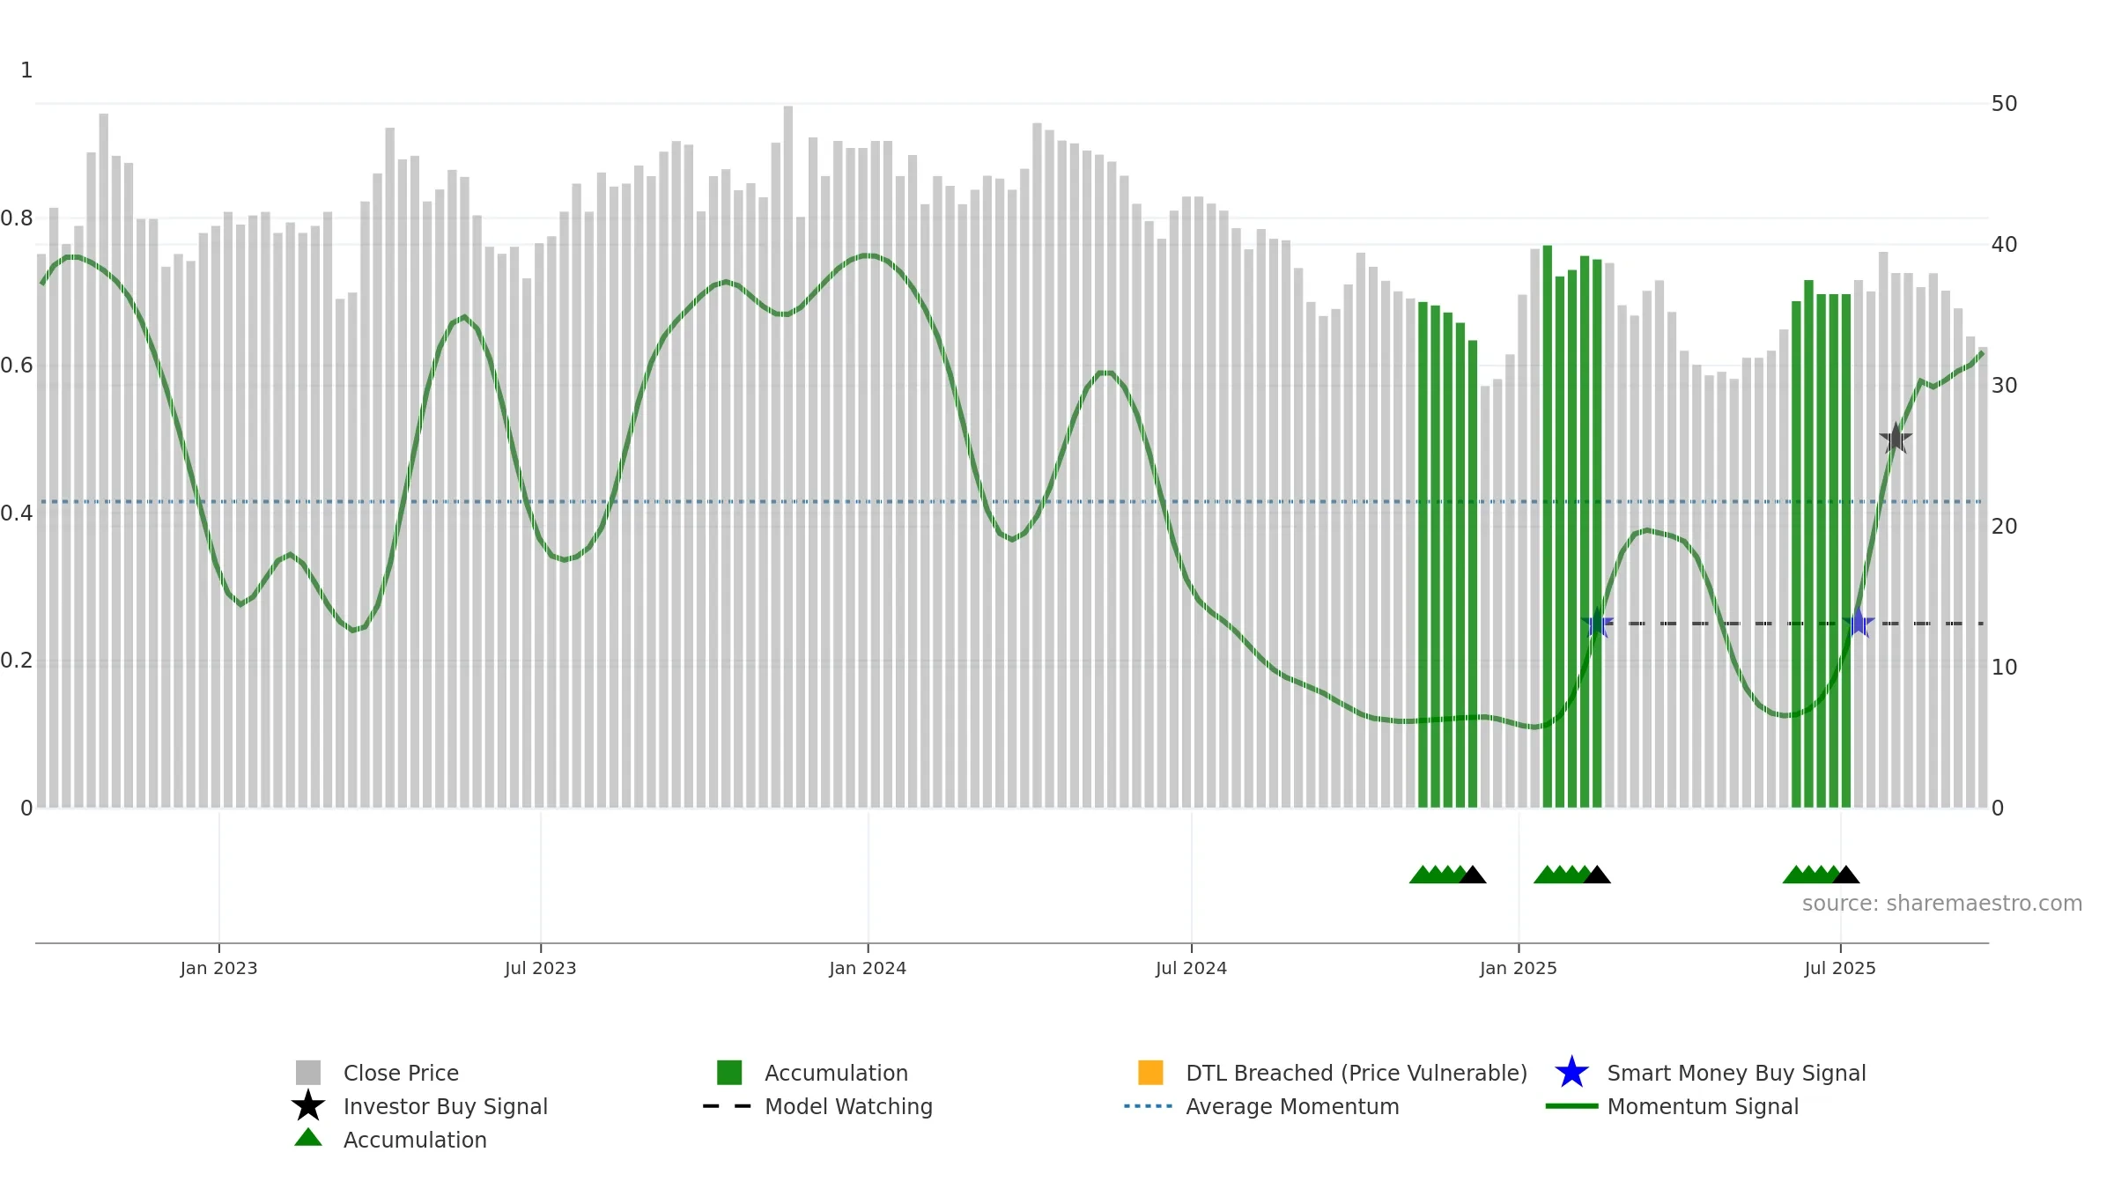Screen dimensions: 2114x1189
Task: Toggle the Close Price legend label
Action: click(401, 1073)
